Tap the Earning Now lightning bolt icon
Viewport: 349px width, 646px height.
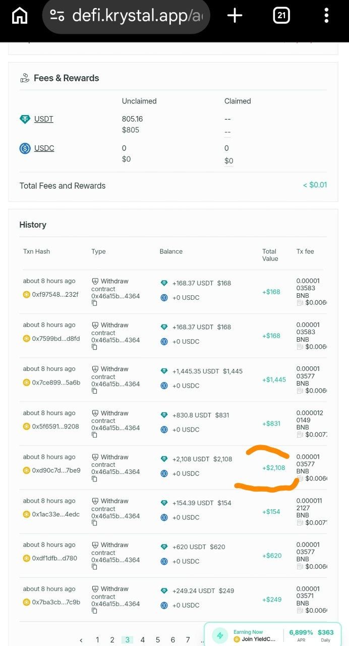click(220, 635)
